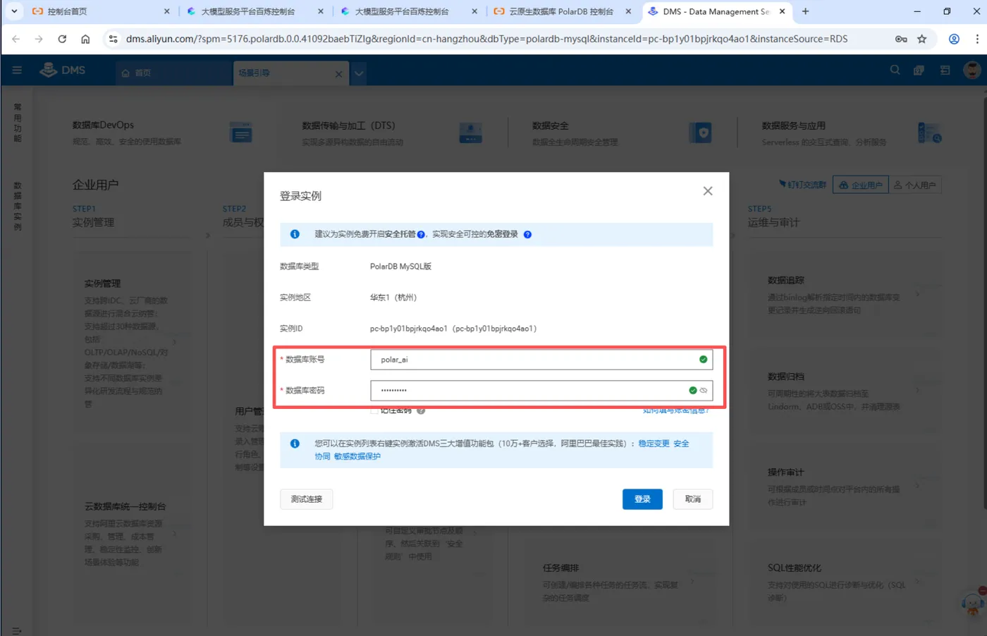Click the browser home button
The width and height of the screenshot is (987, 636).
tap(85, 39)
